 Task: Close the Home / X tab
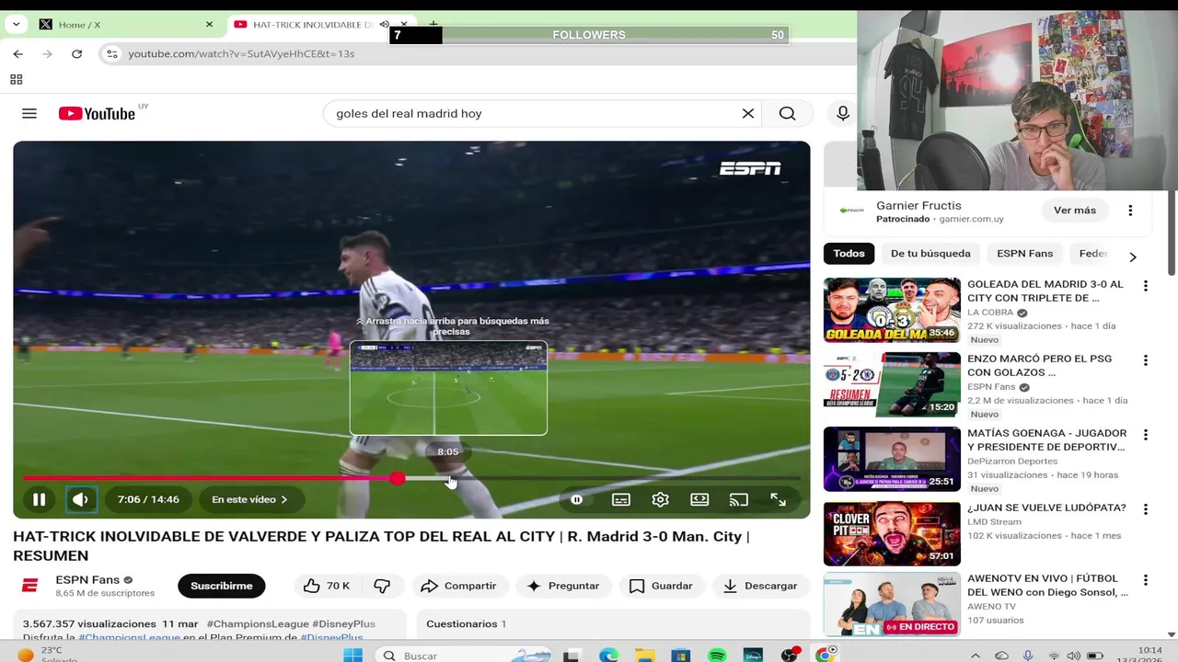[x=209, y=25]
